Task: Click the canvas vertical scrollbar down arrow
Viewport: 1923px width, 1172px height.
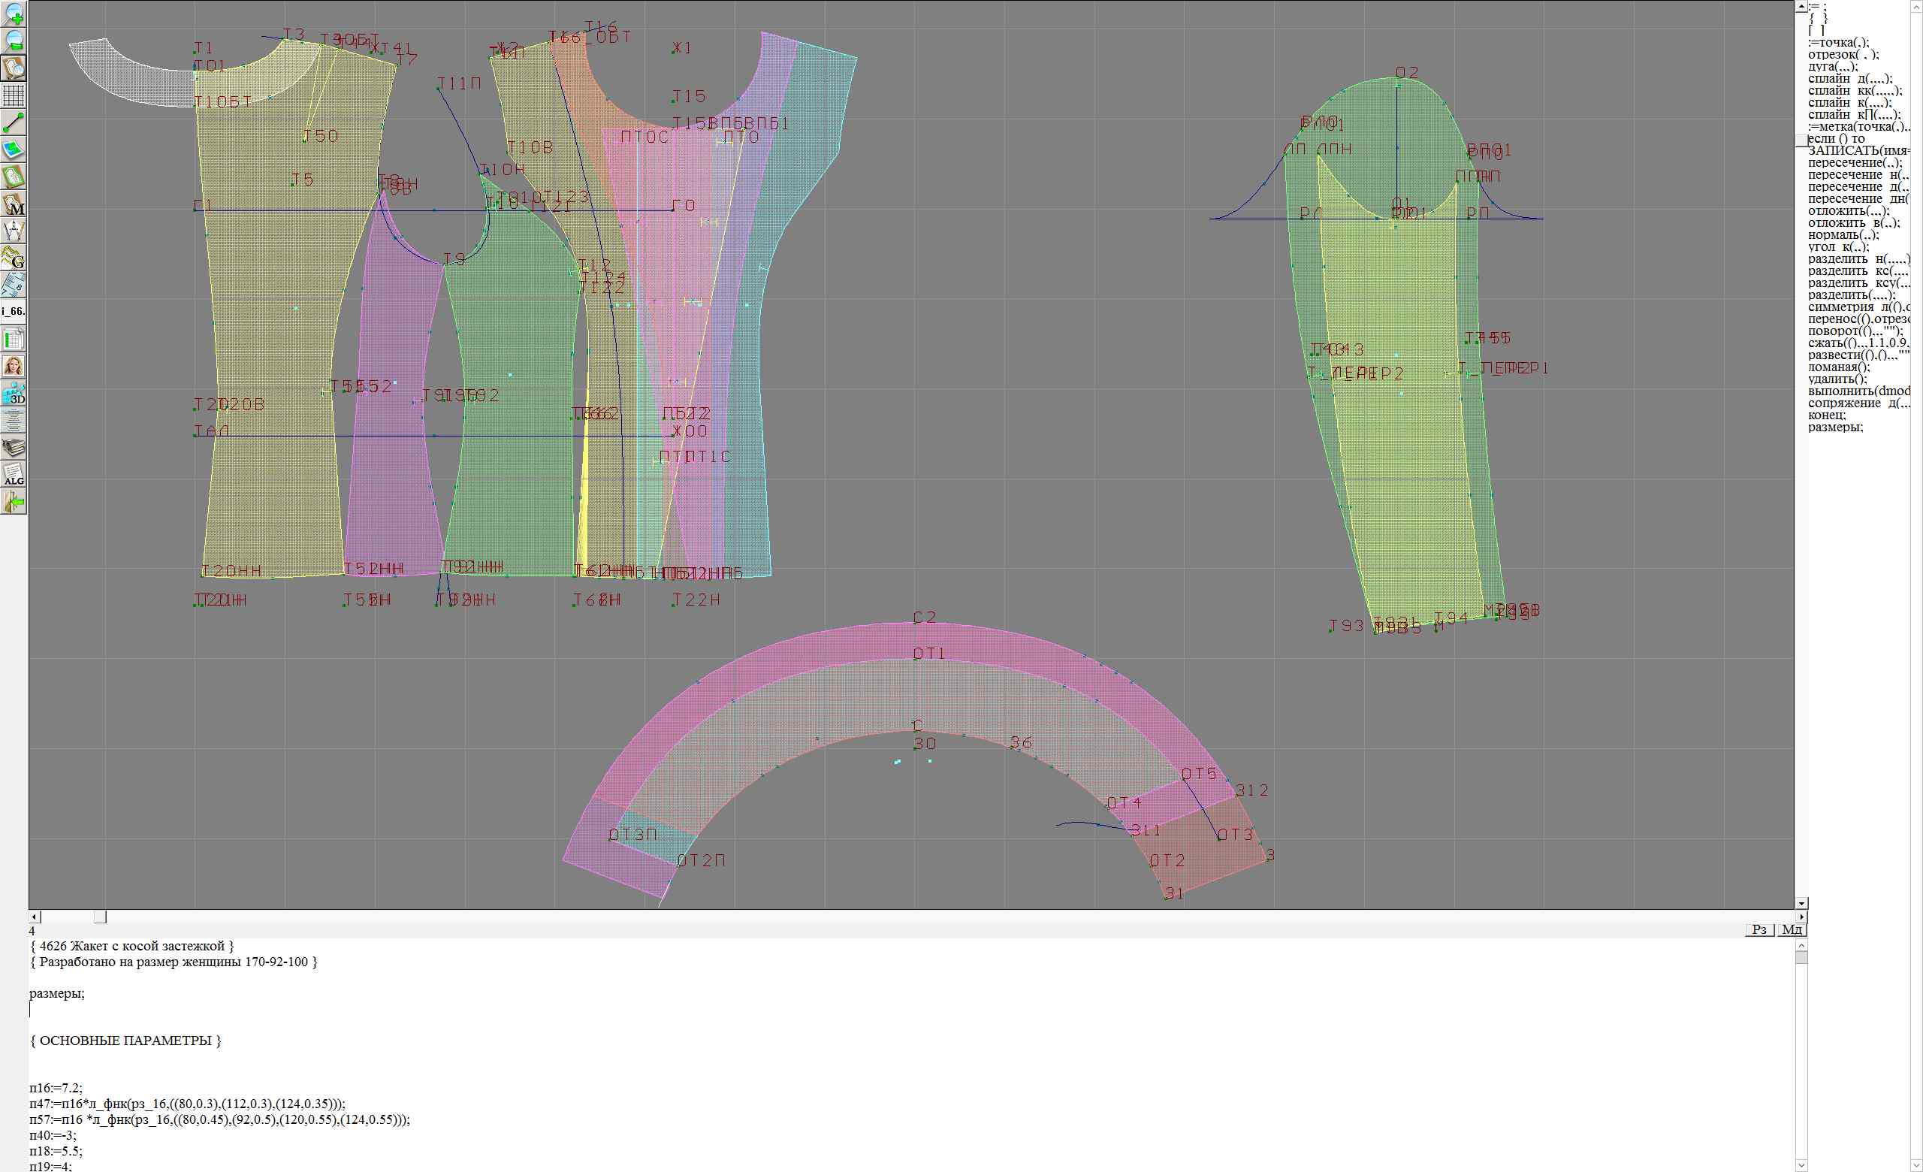Action: point(1801,903)
